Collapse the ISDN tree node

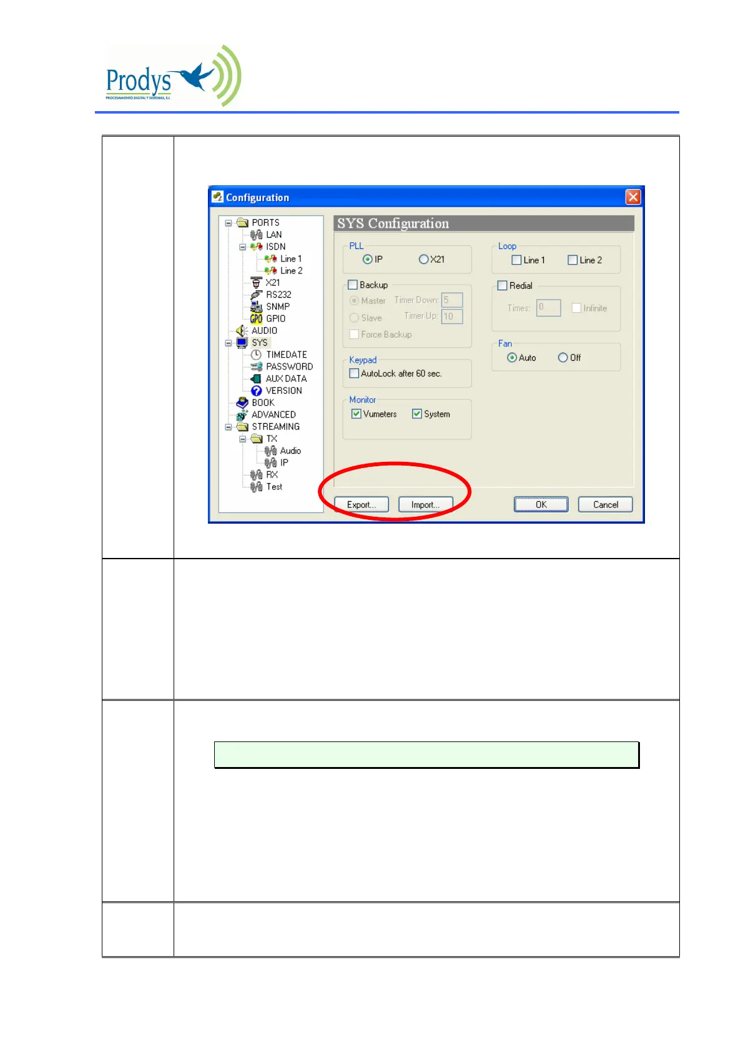[243, 247]
